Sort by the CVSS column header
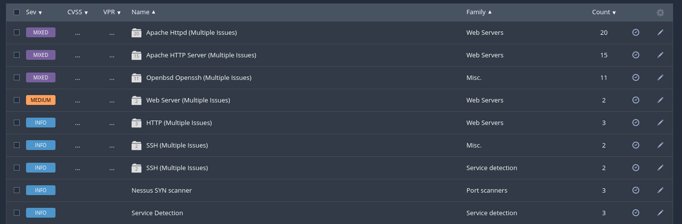Viewport: 682px width, 224px height. [x=78, y=12]
